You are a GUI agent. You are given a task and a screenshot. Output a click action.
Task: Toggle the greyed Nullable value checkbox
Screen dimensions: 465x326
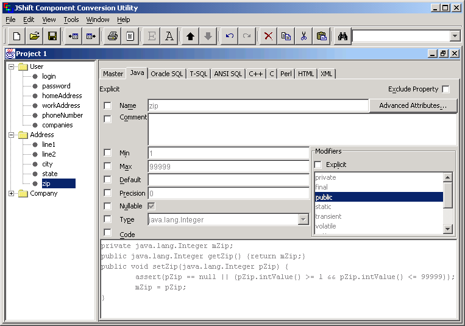point(151,206)
